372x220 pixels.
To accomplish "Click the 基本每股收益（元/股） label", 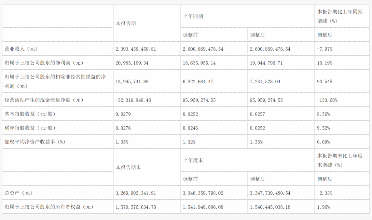I will coord(30,114).
